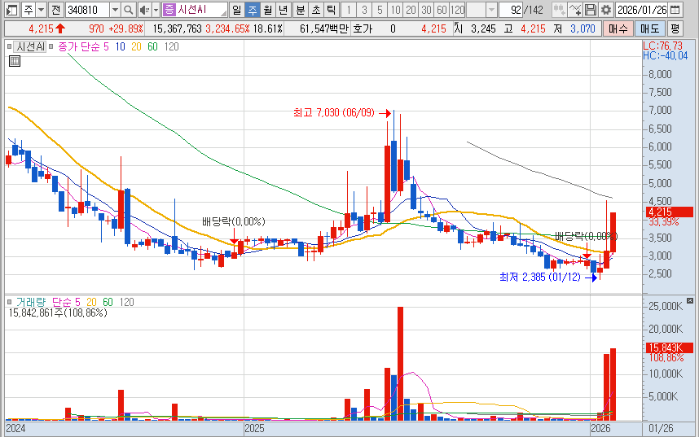This screenshot has height=437, width=699.
Task: Toggle the square box before the 시선AI legend
Action: pyautogui.click(x=9, y=46)
